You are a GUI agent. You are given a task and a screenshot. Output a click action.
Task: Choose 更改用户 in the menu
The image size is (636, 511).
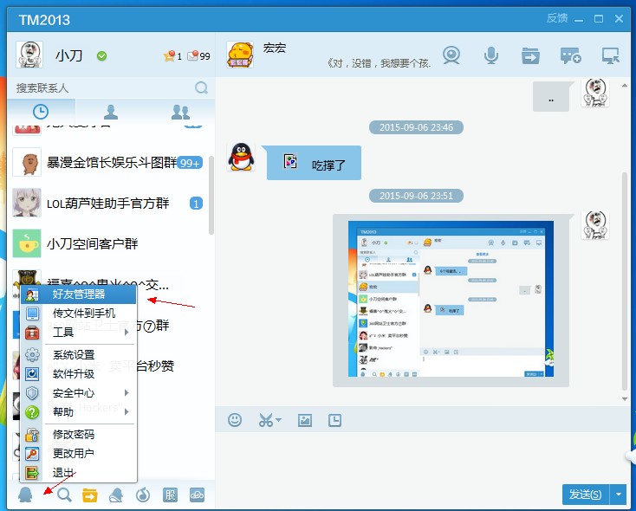tap(79, 454)
